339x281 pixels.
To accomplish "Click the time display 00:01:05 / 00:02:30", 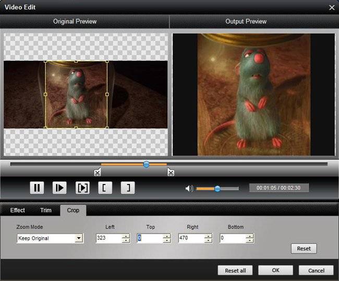I will click(x=279, y=188).
